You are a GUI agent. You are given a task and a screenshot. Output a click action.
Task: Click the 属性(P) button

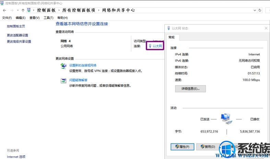[183, 147]
